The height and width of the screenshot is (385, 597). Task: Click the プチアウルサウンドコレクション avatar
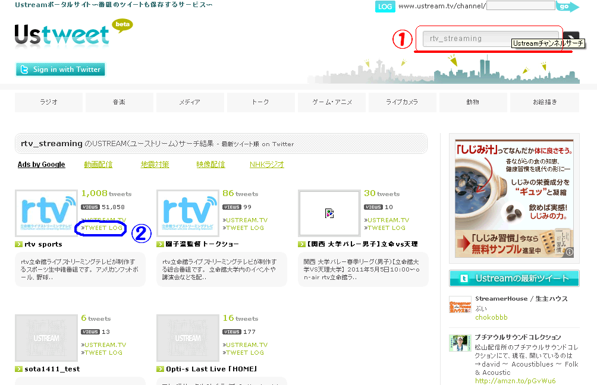coord(460,343)
